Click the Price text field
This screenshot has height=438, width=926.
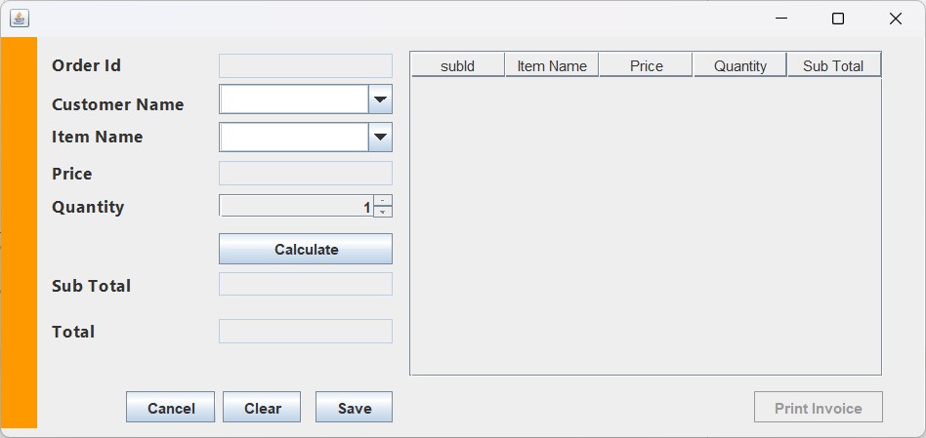click(305, 174)
